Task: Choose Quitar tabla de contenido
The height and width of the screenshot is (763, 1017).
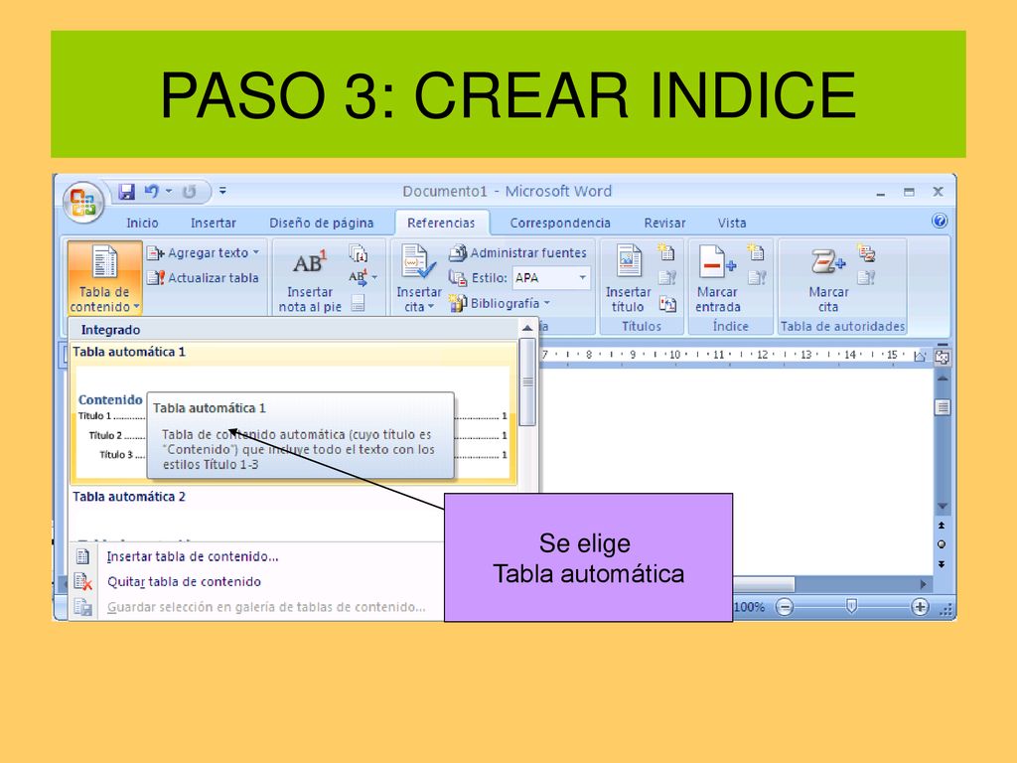Action: (184, 582)
